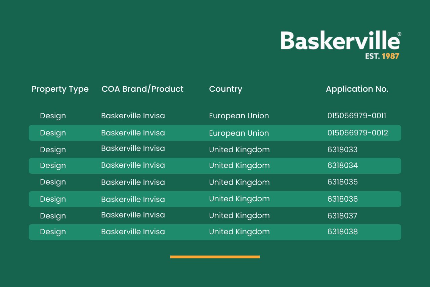This screenshot has width=430, height=287.
Task: Click the Property Type column header
Action: pyautogui.click(x=60, y=89)
